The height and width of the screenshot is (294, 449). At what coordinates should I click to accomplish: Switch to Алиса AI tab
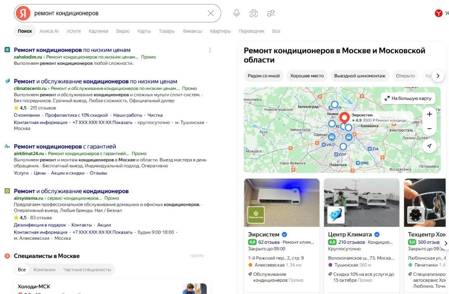click(49, 31)
